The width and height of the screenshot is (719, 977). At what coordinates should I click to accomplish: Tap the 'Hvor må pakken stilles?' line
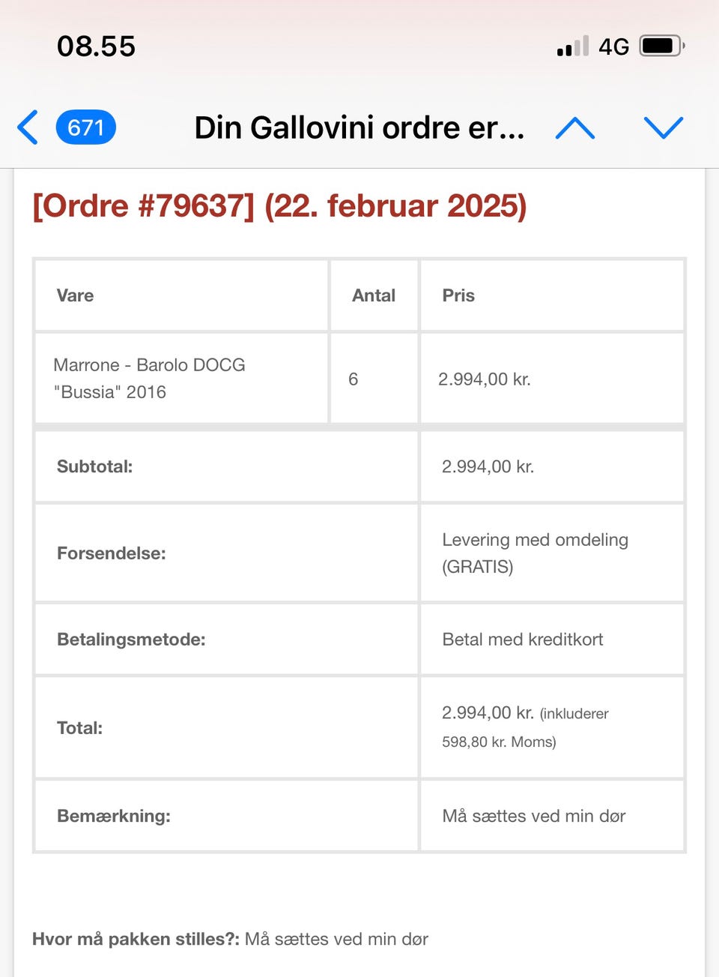(x=230, y=939)
